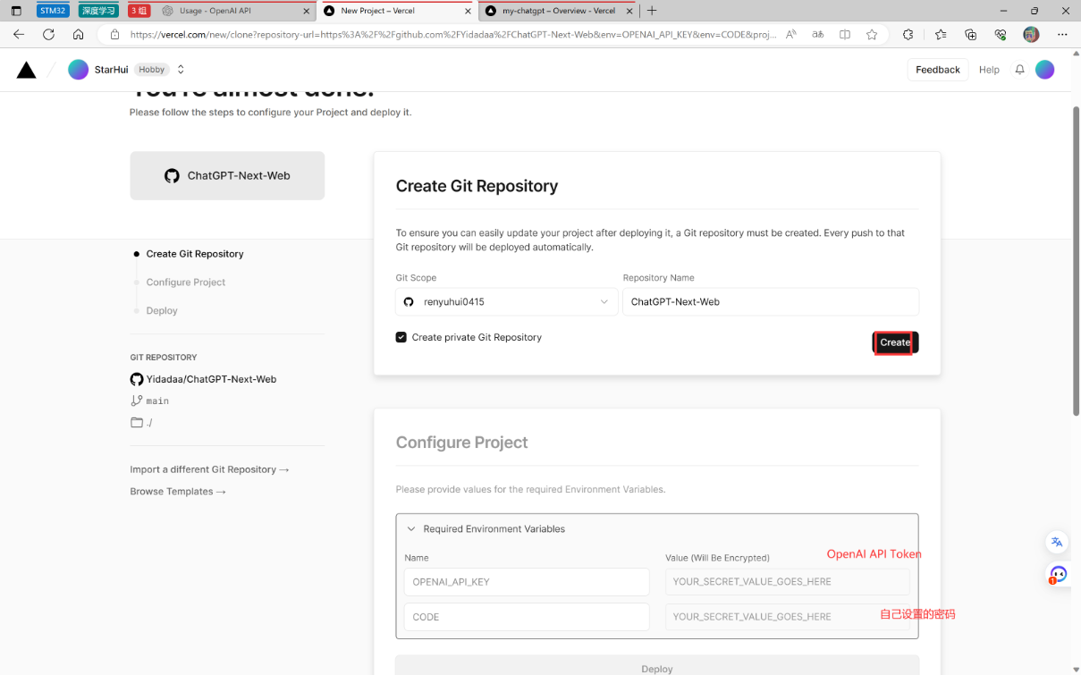Click the Hobby plan badge
This screenshot has height=675, width=1081.
pyautogui.click(x=152, y=70)
